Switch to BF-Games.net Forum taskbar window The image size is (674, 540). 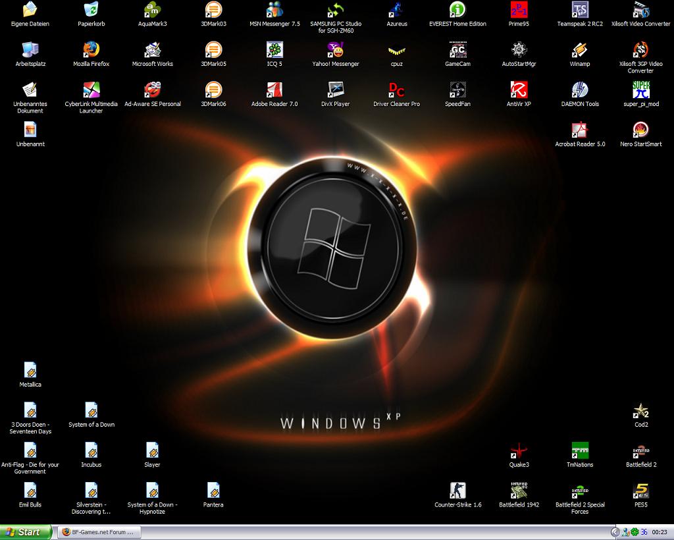point(99,532)
